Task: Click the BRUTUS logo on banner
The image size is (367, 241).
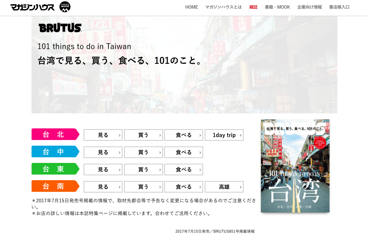Action: [60, 28]
